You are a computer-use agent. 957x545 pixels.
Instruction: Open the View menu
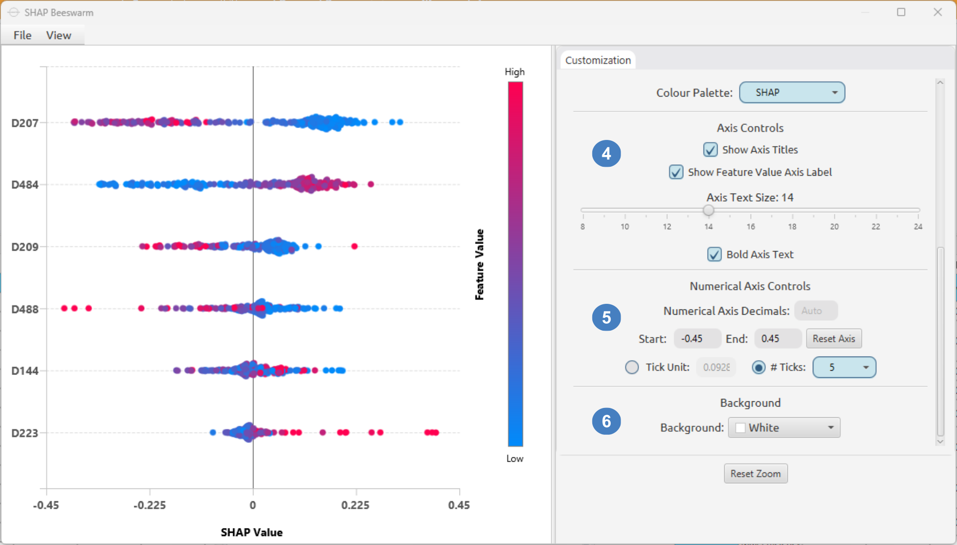click(x=58, y=35)
